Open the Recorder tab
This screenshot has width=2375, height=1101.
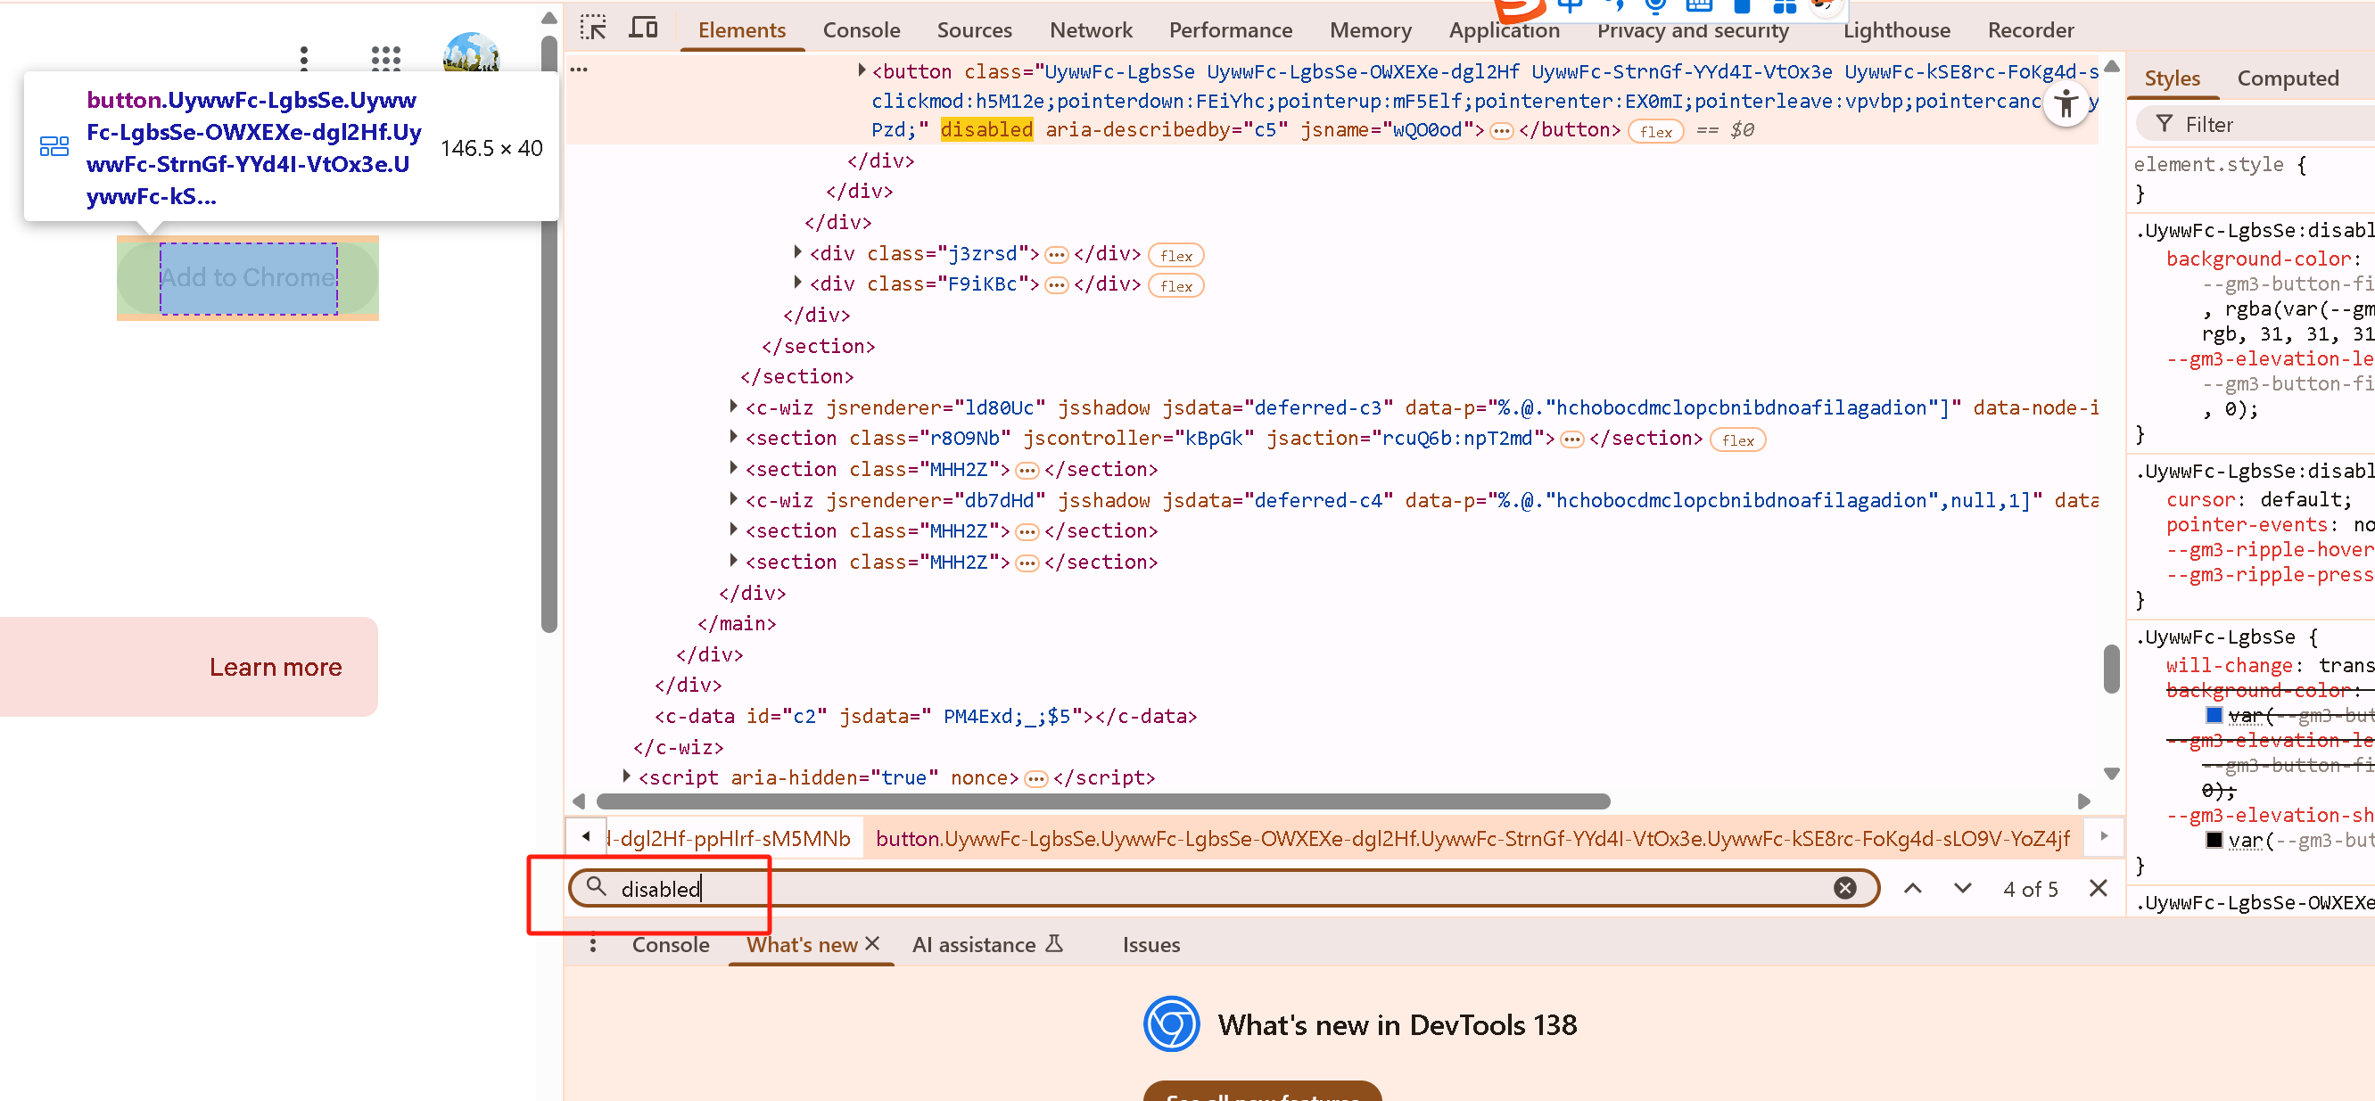click(x=2030, y=30)
